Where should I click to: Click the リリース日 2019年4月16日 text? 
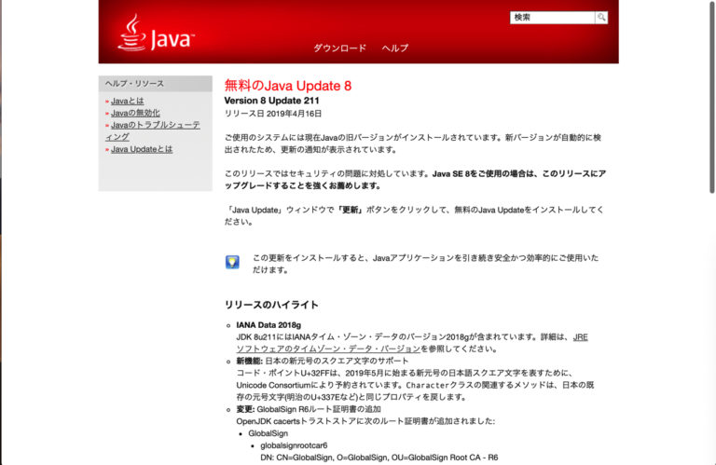273,114
